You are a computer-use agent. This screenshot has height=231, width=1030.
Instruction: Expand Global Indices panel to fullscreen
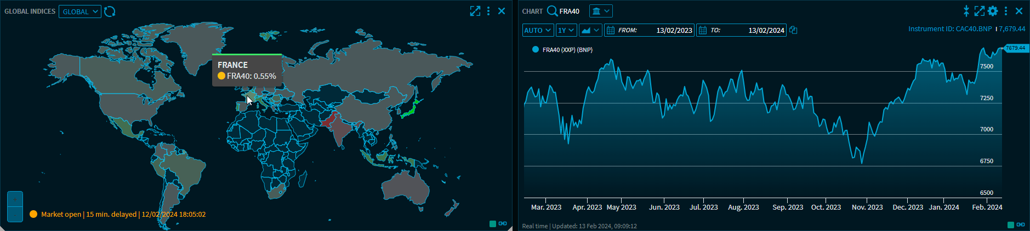pos(475,11)
